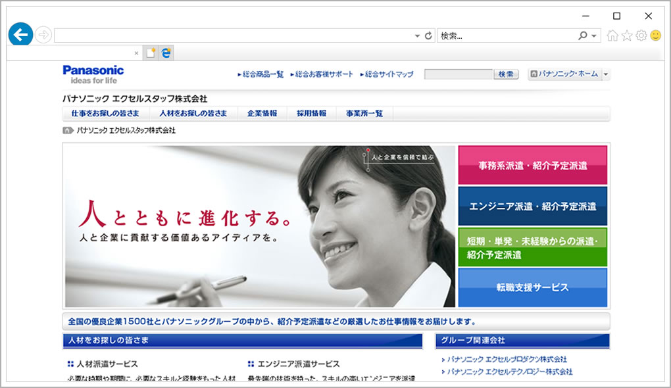This screenshot has height=388, width=671.
Task: Refresh the page with the reload icon
Action: (x=428, y=36)
